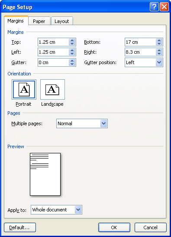Click the Help question mark icon
The image size is (171, 237).
pos(154,7)
